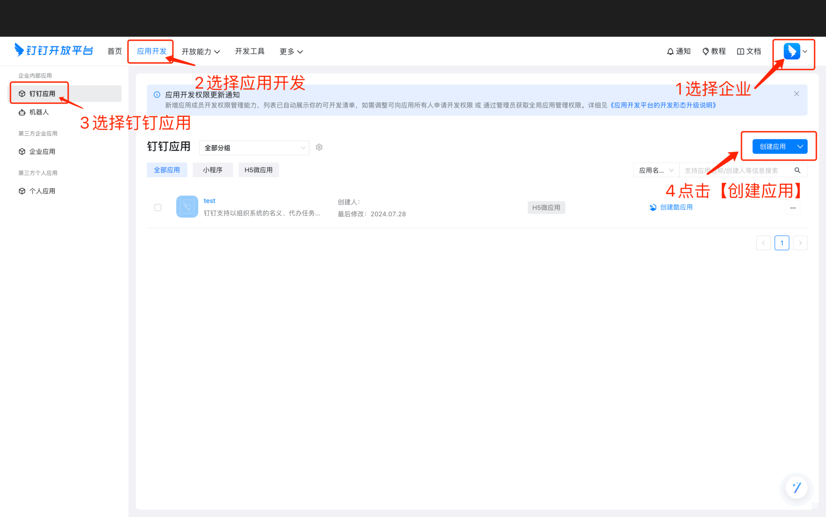Expand the 开放能力 dropdown menu
This screenshot has width=826, height=517.
click(x=201, y=51)
